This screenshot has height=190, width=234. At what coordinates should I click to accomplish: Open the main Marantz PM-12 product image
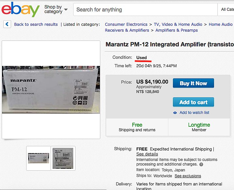pos(51,90)
